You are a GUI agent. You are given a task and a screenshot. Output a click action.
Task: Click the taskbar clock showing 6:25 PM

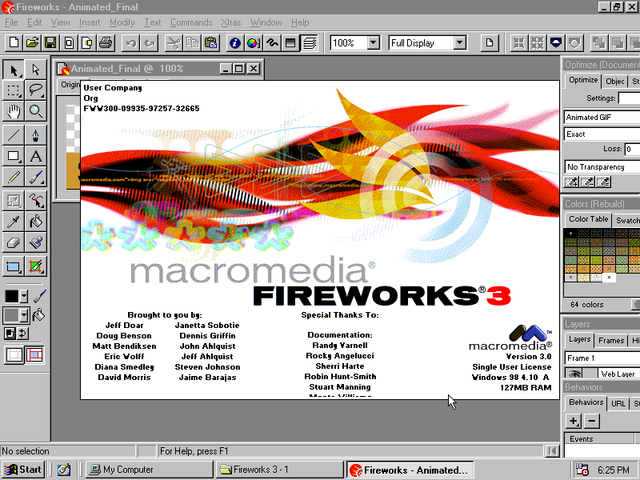[614, 470]
